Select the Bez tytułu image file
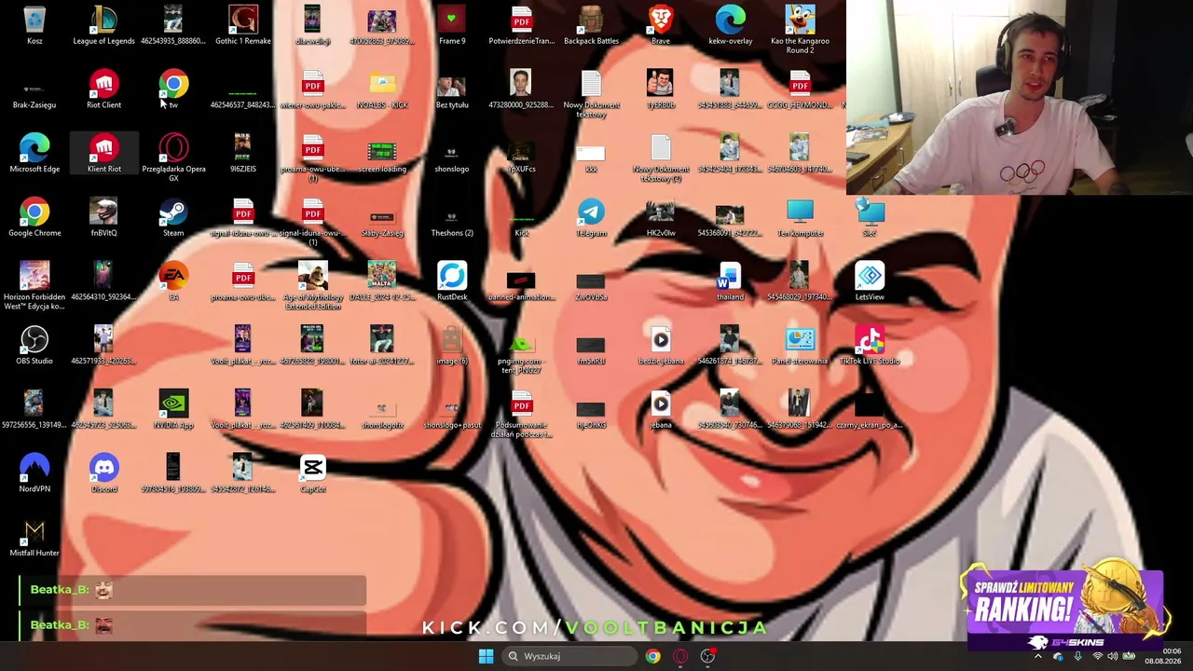The image size is (1193, 671). tap(451, 89)
